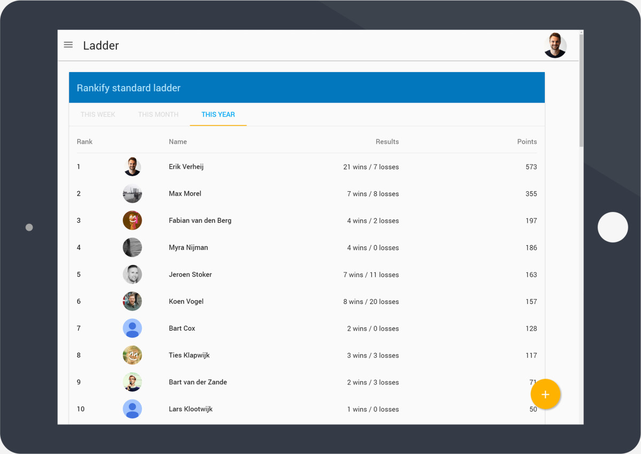Image resolution: width=641 pixels, height=454 pixels.
Task: Click the 4 wins / 0 losses result
Action: (x=373, y=248)
